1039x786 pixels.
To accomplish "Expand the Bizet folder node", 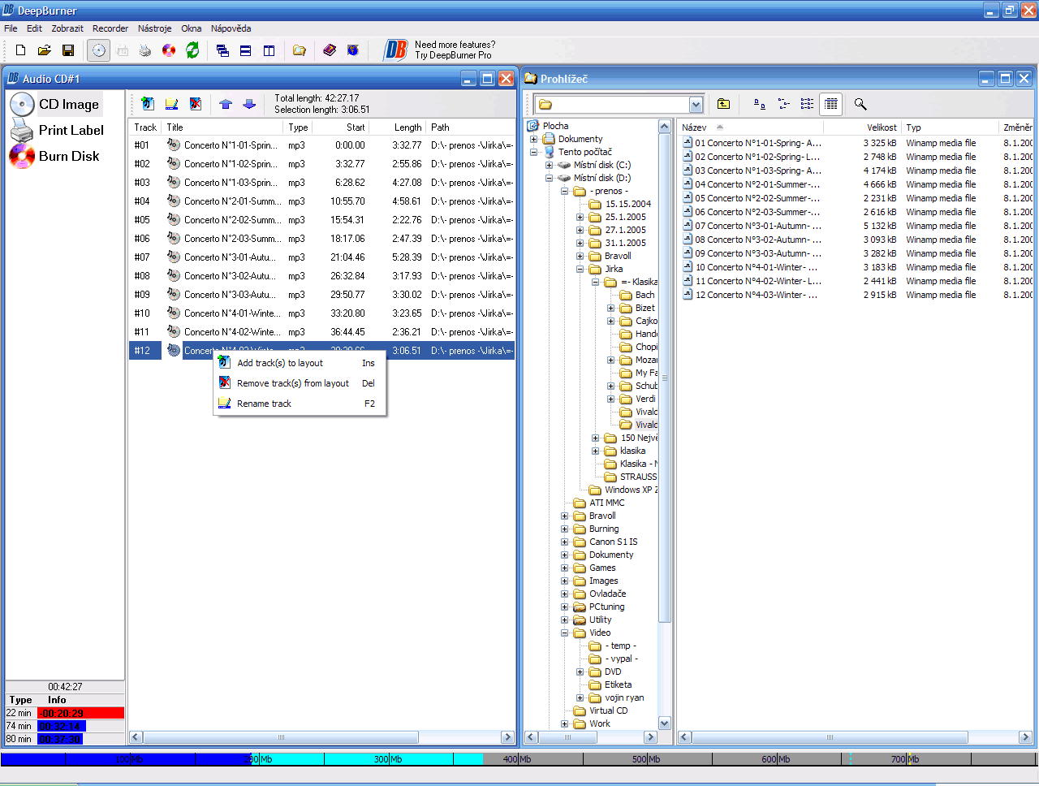I will coord(611,308).
